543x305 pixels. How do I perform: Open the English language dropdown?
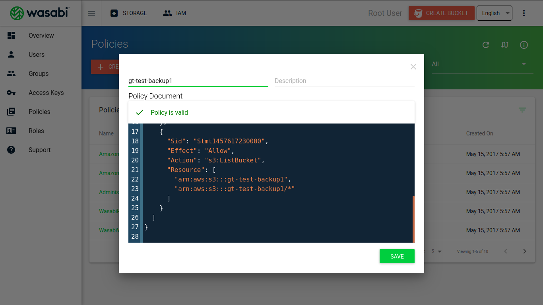[x=495, y=13]
